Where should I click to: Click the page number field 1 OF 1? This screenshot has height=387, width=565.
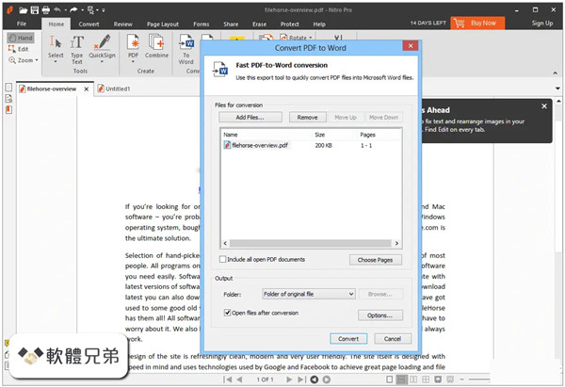click(x=265, y=379)
